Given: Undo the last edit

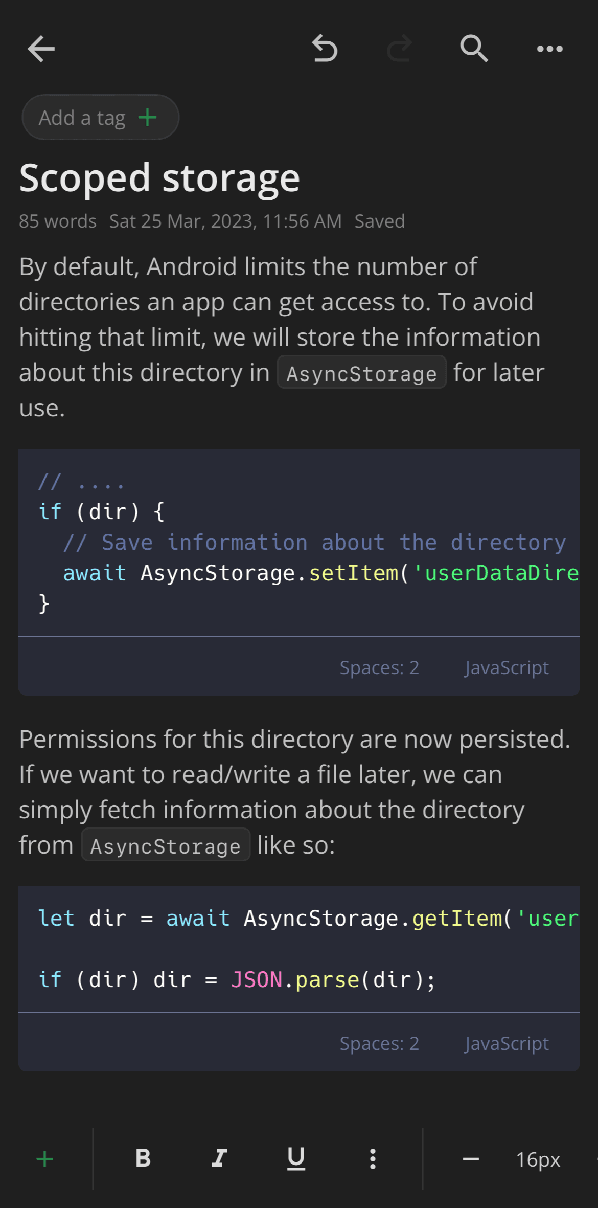Looking at the screenshot, I should [x=324, y=49].
